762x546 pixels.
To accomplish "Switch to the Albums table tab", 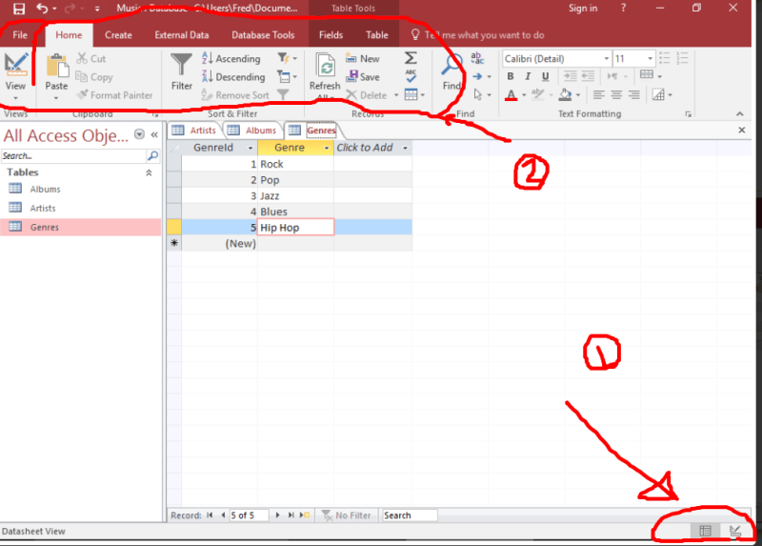I will [x=253, y=131].
